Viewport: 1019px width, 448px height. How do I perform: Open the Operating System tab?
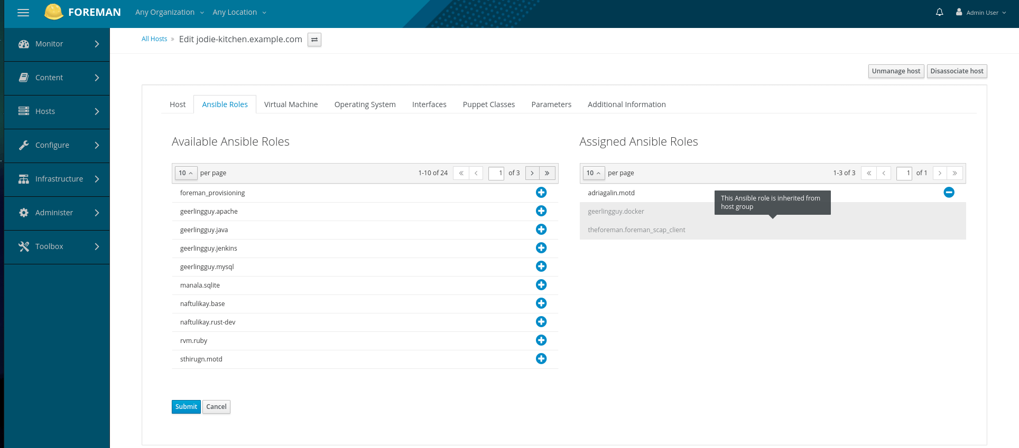[365, 104]
